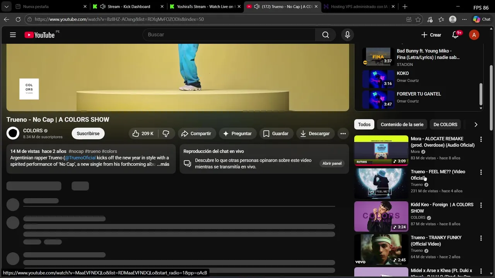Open Midel x Arse x Khea video title
The width and height of the screenshot is (495, 278).
[442, 273]
